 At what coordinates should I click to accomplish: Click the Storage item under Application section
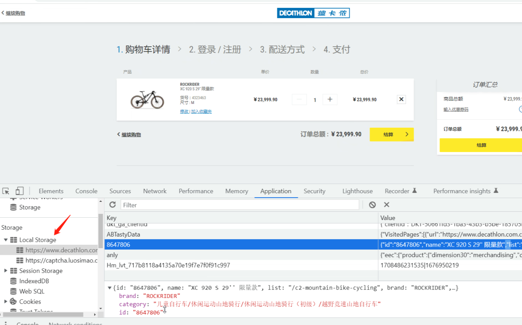[x=29, y=207]
